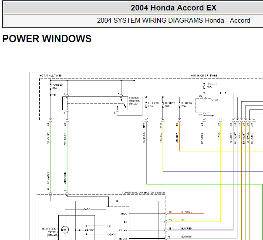The image size is (263, 240).
Task: Click the indicator lamp symbol beside Right Rear Switch
Action: pyautogui.click(x=65, y=230)
